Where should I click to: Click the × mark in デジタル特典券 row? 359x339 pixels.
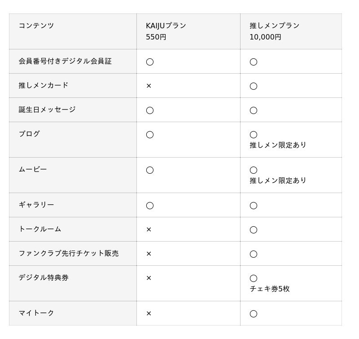coord(149,278)
